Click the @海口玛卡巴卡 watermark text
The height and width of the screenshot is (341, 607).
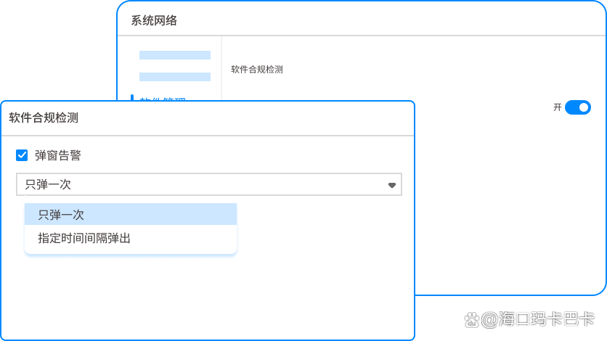539,319
